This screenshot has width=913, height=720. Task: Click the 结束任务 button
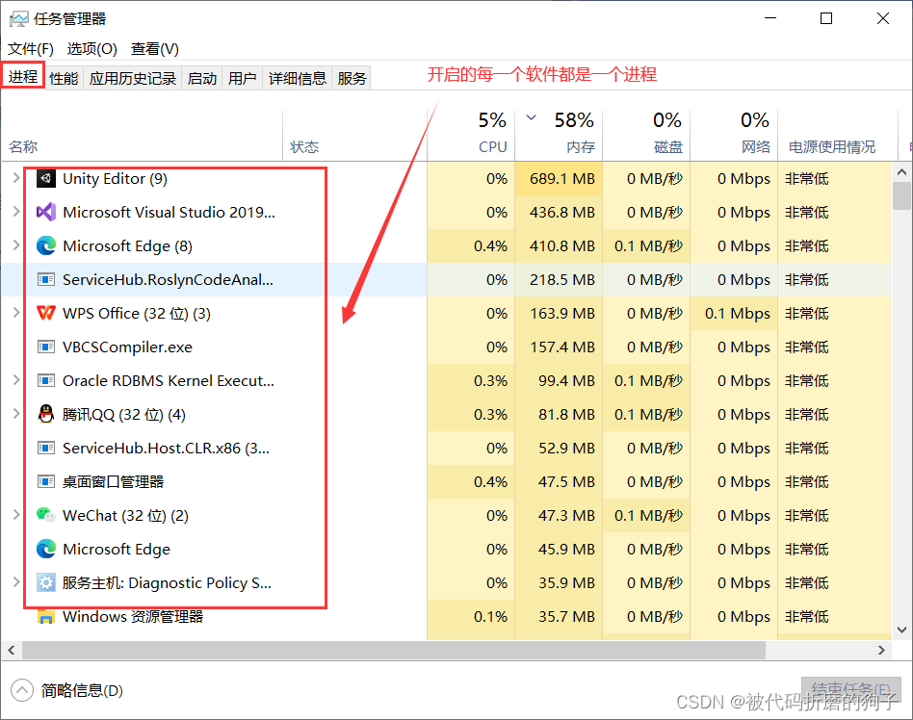pos(850,690)
